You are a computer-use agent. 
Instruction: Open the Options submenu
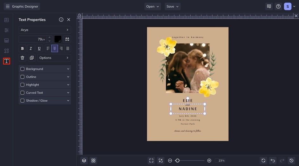tap(54, 58)
